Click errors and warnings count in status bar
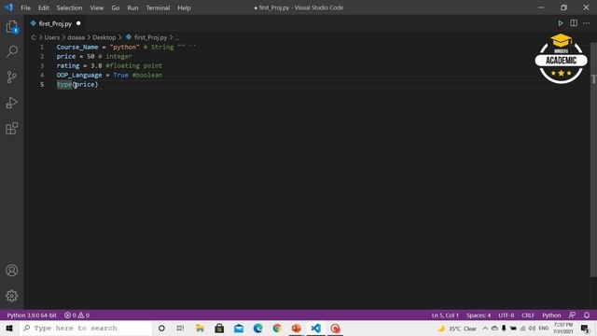The height and width of the screenshot is (336, 597). pos(76,315)
